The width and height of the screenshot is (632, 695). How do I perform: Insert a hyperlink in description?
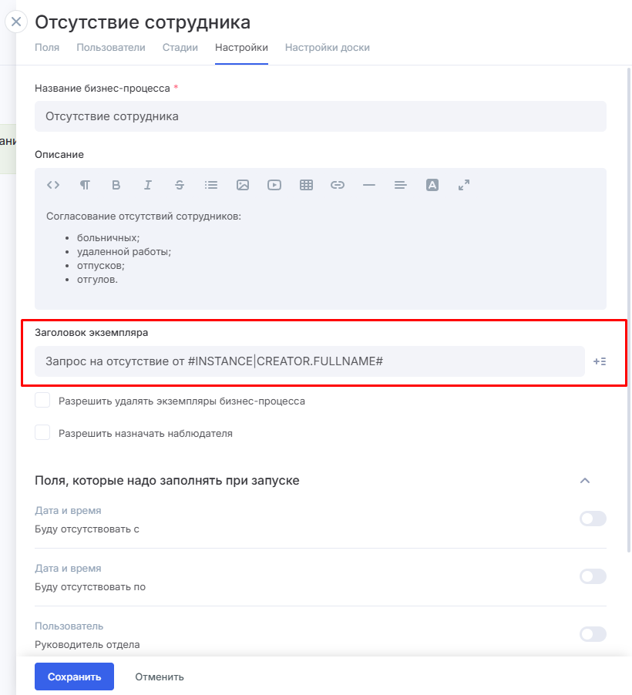tap(338, 185)
